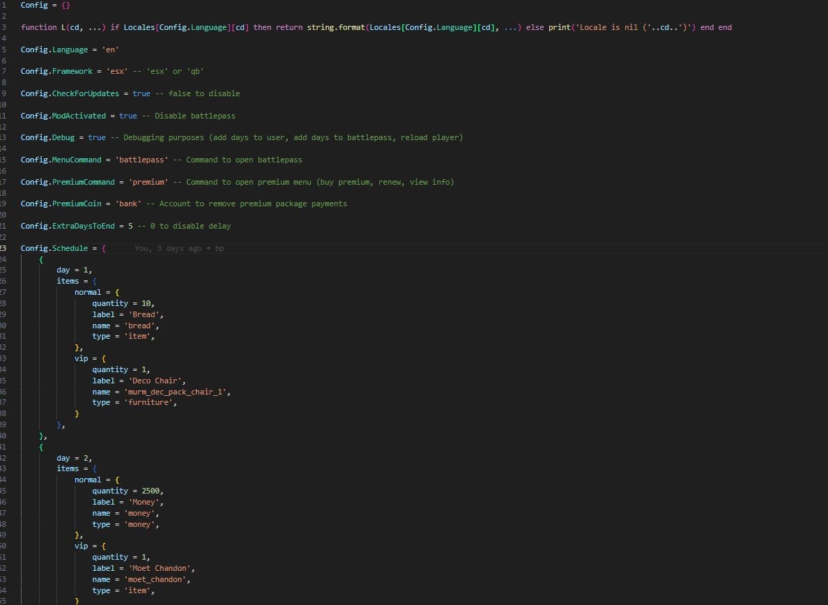828x605 pixels.
Task: Click 'vip = {' under day 1 items
Action: tap(91, 358)
